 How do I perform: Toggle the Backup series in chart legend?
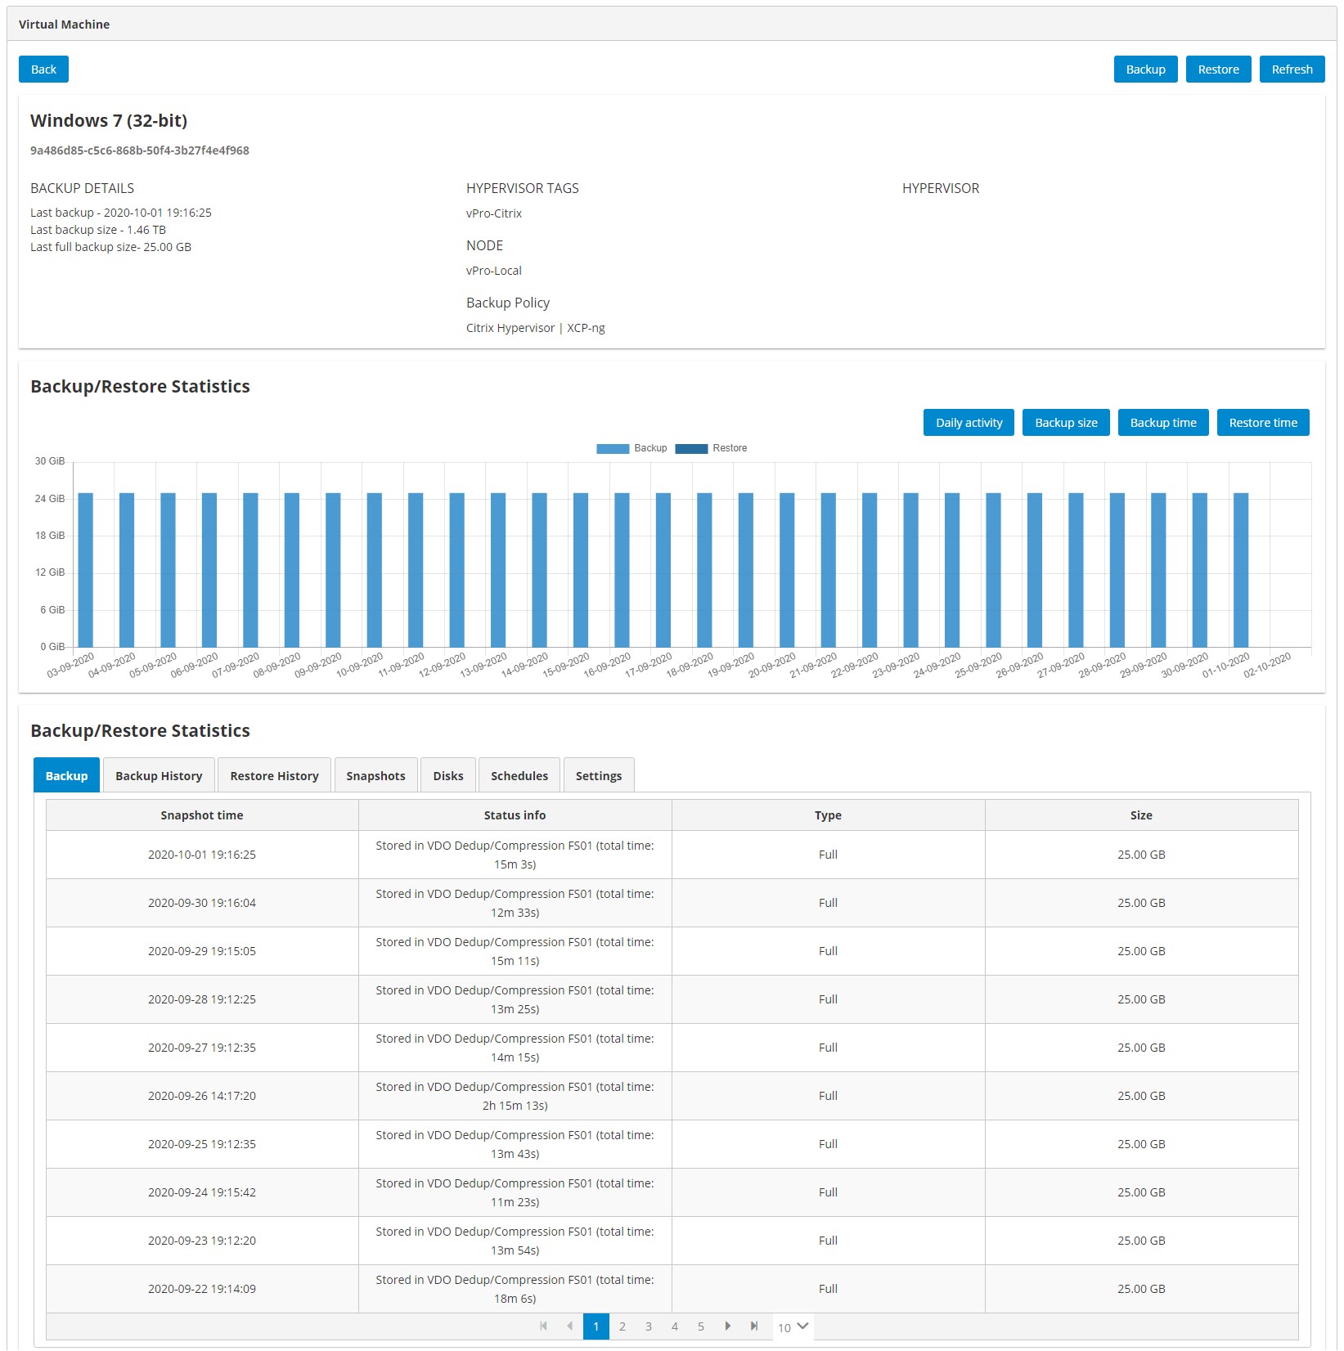pyautogui.click(x=632, y=448)
